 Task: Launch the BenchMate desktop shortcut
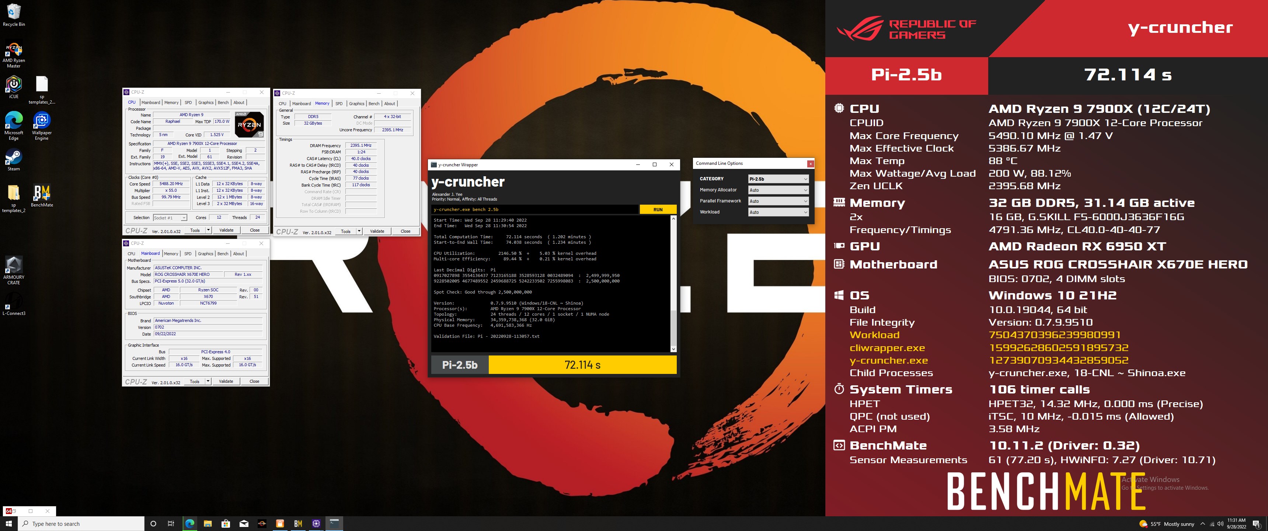[x=42, y=196]
